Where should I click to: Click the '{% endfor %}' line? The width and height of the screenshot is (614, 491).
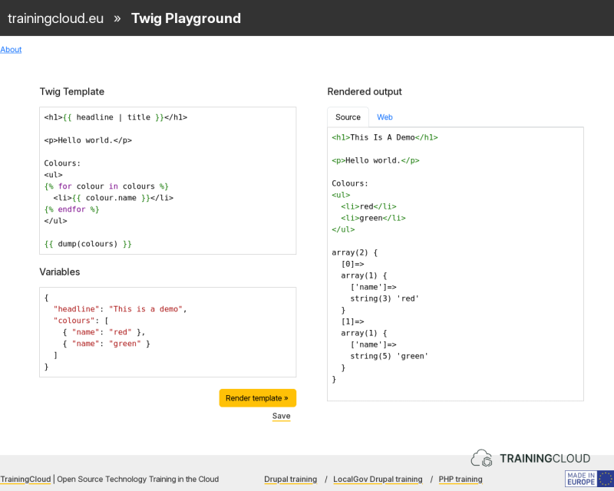click(x=71, y=209)
